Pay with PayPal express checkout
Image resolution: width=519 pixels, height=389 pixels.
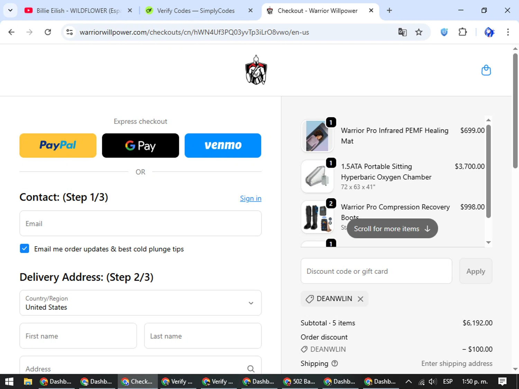pos(58,146)
